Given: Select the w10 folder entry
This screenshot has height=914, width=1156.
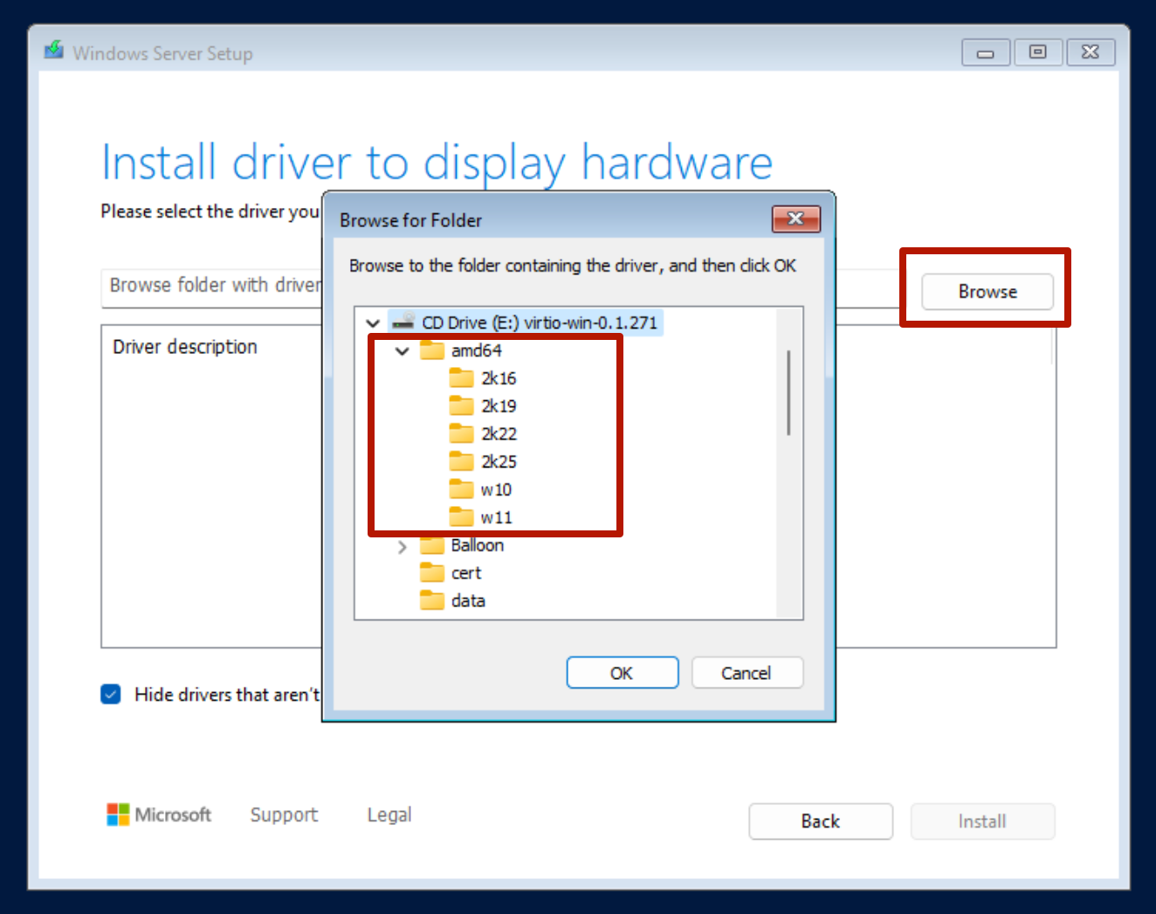Looking at the screenshot, I should [x=495, y=490].
